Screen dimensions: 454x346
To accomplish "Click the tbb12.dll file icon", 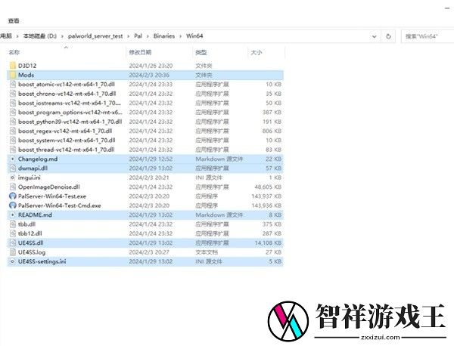I will [12, 233].
